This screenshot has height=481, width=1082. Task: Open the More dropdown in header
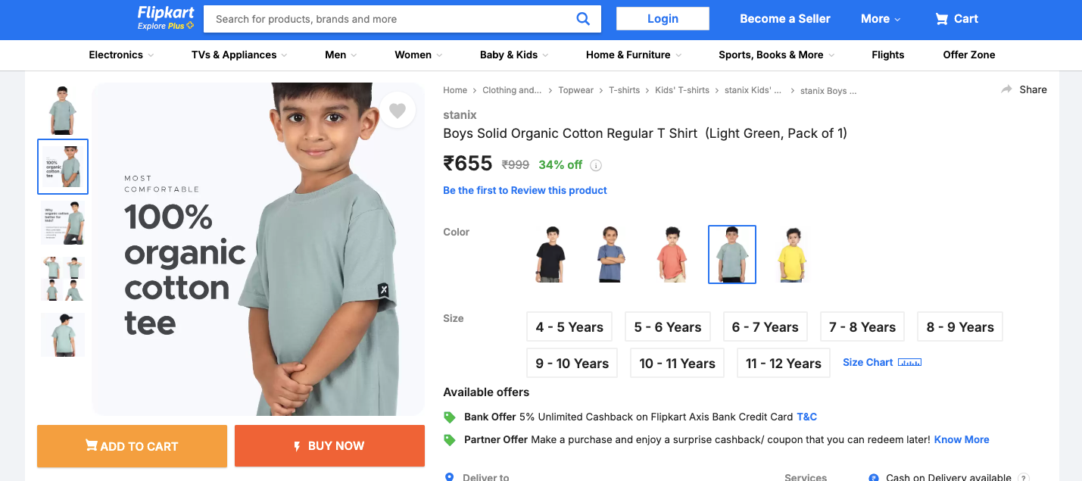pos(881,19)
